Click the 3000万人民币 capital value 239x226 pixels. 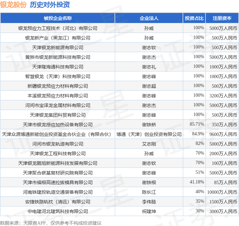click(223, 211)
